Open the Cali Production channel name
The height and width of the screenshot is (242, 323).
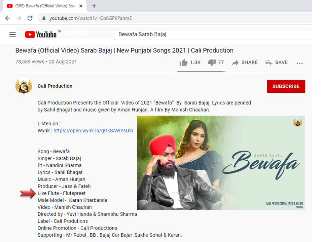point(55,86)
